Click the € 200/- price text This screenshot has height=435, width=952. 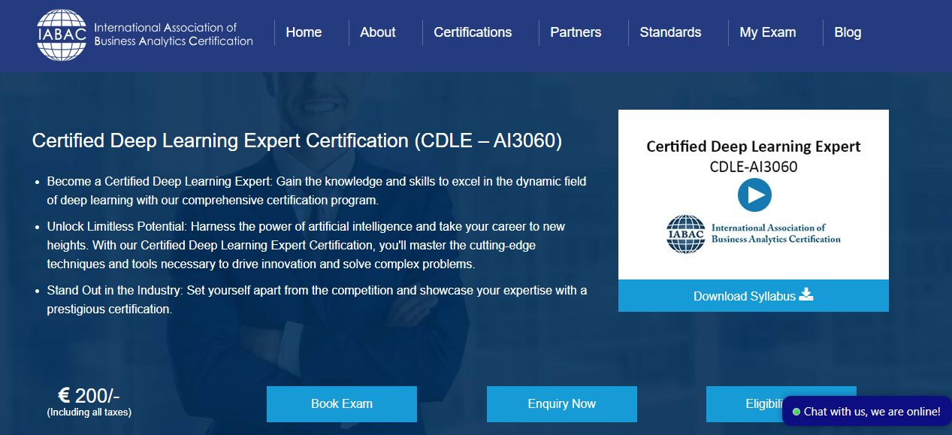[89, 396]
